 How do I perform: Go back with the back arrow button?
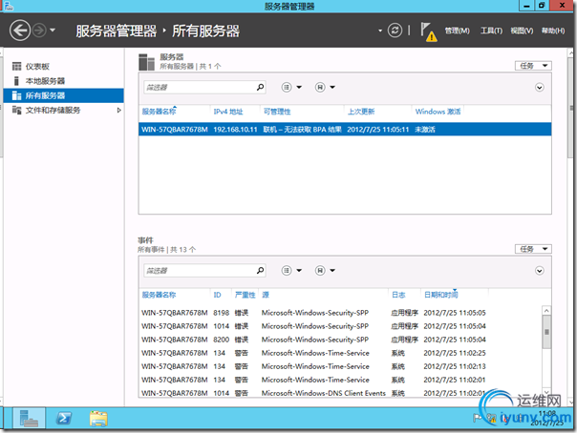pos(20,31)
